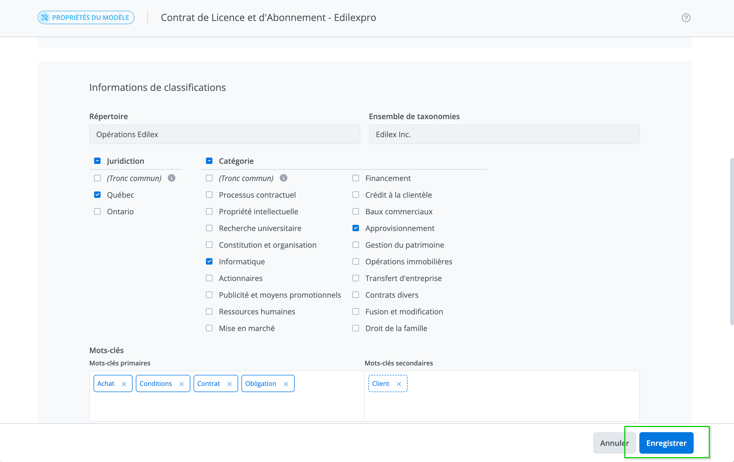This screenshot has height=462, width=734.
Task: Click the help question mark icon
Action: pyautogui.click(x=686, y=18)
